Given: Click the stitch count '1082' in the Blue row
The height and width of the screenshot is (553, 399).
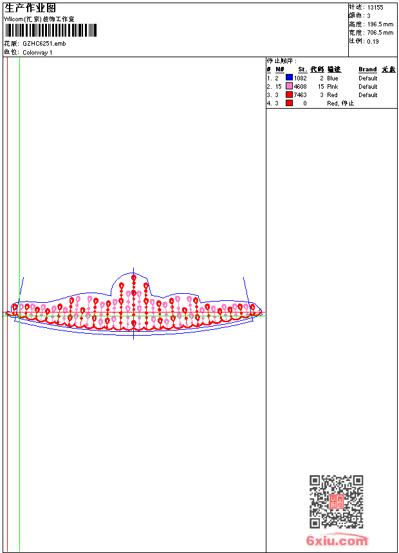Looking at the screenshot, I should pos(300,78).
